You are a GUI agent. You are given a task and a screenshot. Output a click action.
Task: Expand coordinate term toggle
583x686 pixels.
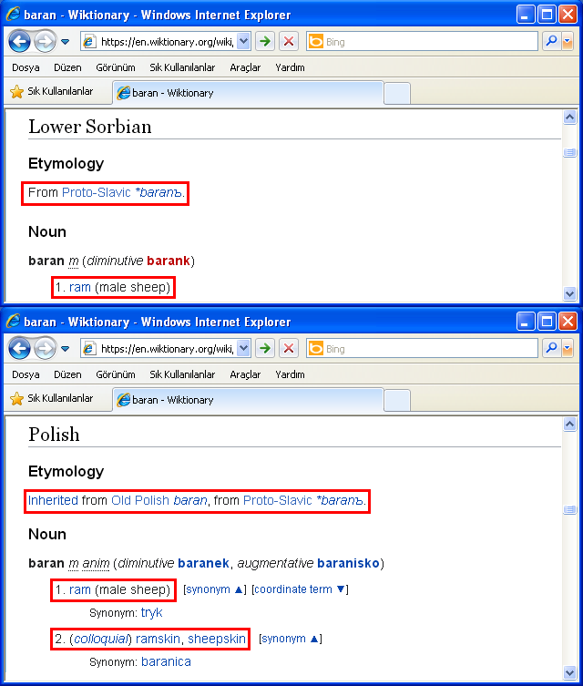coord(300,589)
